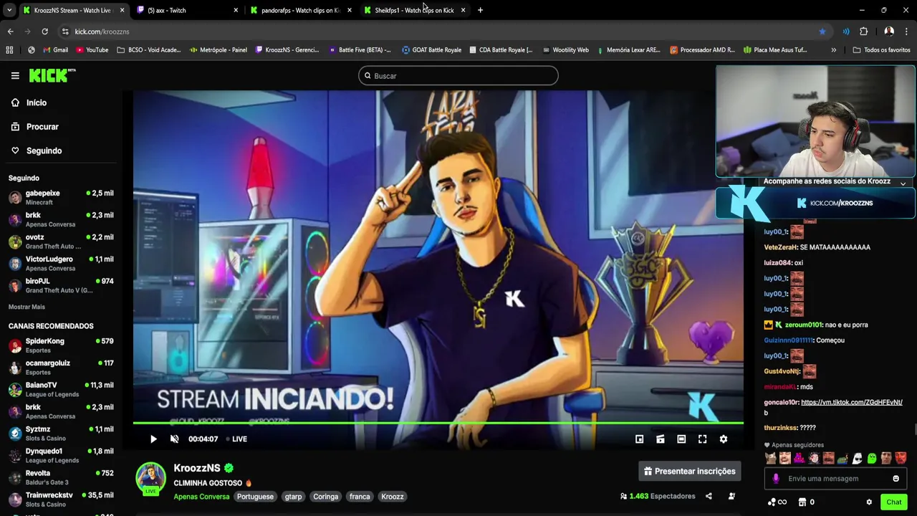917x516 pixels.
Task: Open tab search dropdown arrow
Action: pos(9,10)
